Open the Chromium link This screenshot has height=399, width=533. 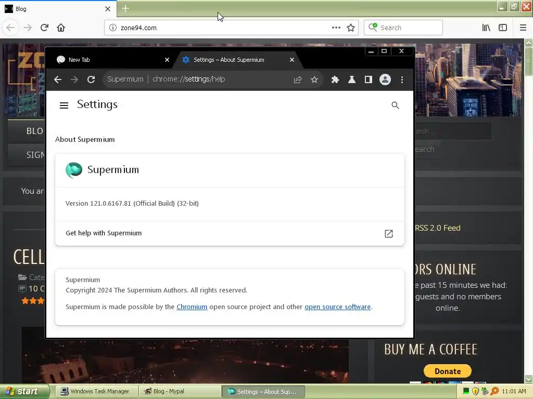[192, 307]
